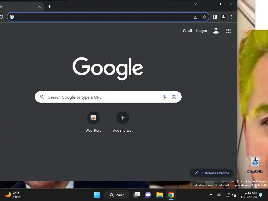Open the clock showing 1:31 AM
The height and width of the screenshot is (201, 268).
coord(249,195)
